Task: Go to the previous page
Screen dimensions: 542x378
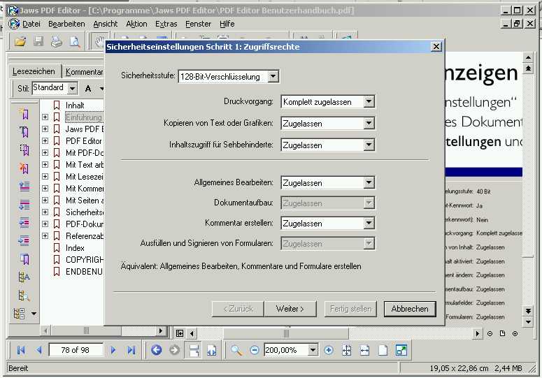Action: click(38, 350)
